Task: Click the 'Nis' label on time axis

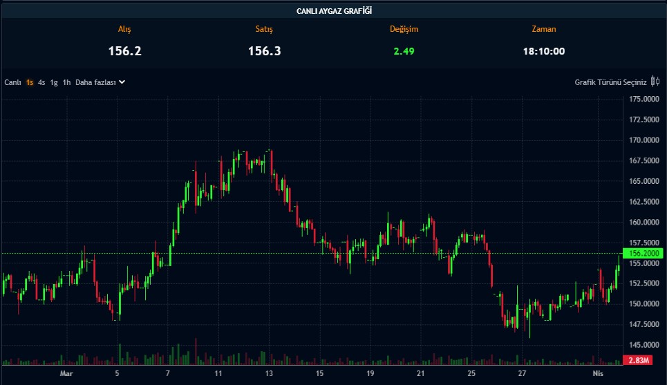Action: tap(599, 373)
